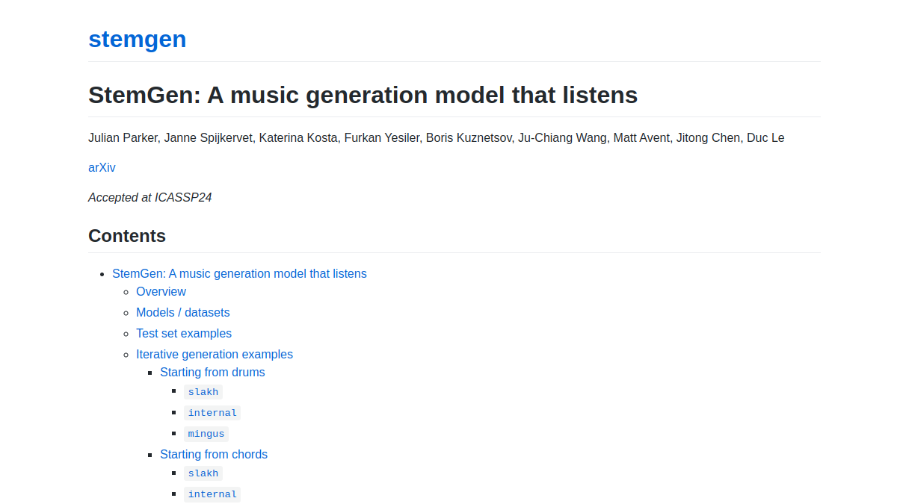Open the mingus code link
The width and height of the screenshot is (897, 504).
click(x=206, y=434)
